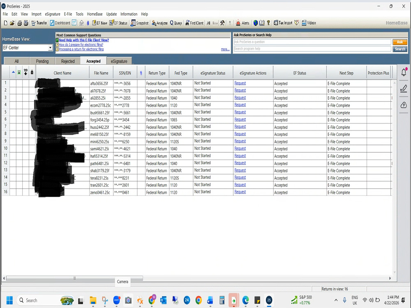This screenshot has width=411, height=308.
Task: Click the paperclip icon in the toolbar
Action: (88, 23)
